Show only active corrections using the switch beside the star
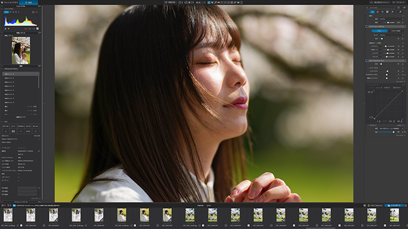This screenshot has height=229, width=408. (x=404, y=8)
